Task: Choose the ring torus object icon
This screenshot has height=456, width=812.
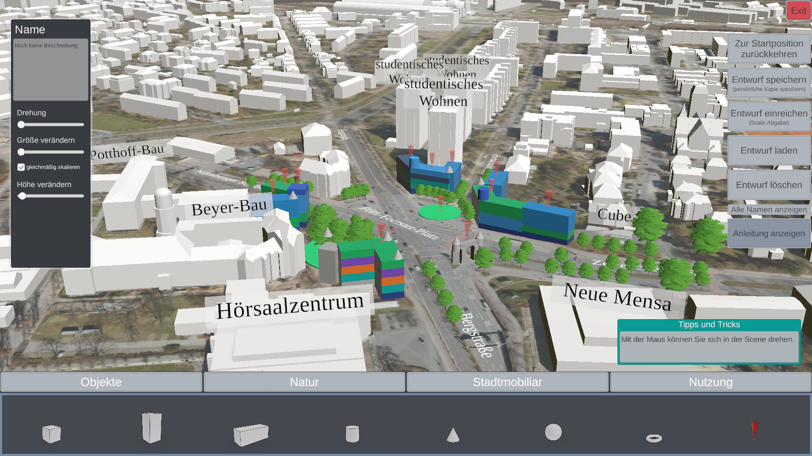Action: pyautogui.click(x=654, y=438)
